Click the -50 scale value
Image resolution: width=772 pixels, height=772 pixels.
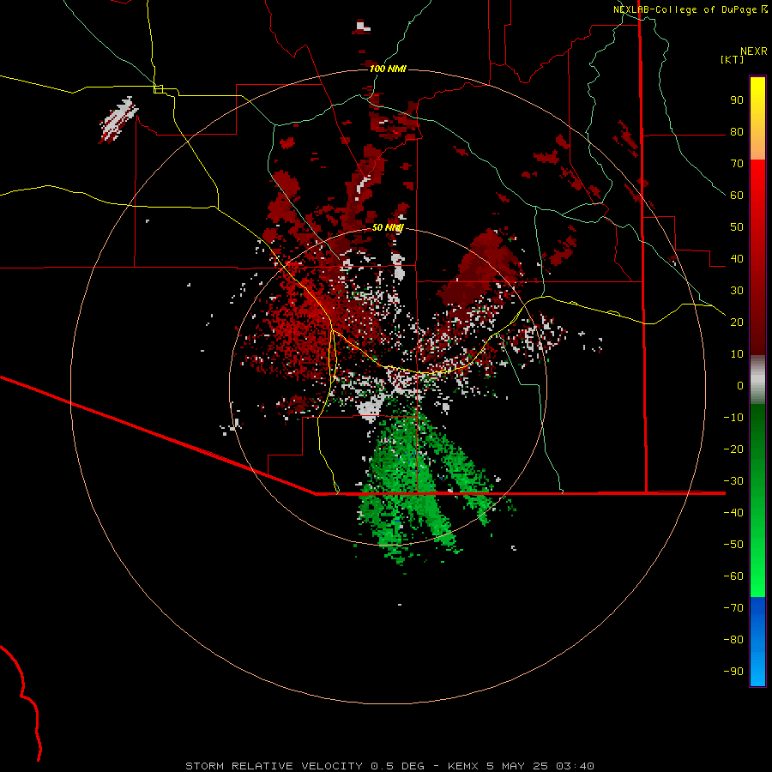tap(733, 544)
